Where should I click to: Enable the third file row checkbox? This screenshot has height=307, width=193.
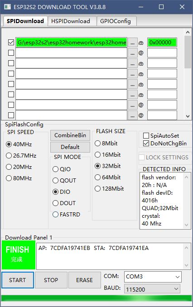pyautogui.click(x=11, y=63)
